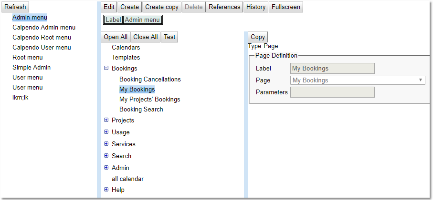The image size is (433, 201).
Task: Collapse the Bookings tree node
Action: coord(106,68)
